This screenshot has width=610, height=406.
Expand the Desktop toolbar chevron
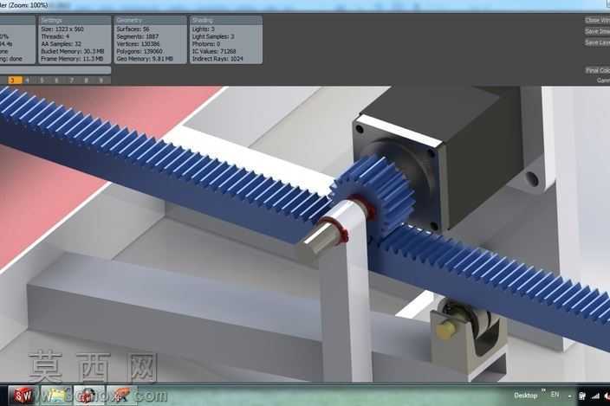(543, 390)
